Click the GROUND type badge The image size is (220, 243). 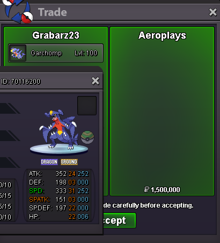pyautogui.click(x=69, y=162)
